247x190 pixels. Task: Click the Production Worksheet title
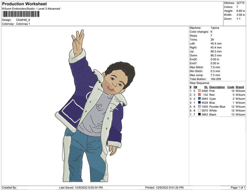[x=24, y=4]
